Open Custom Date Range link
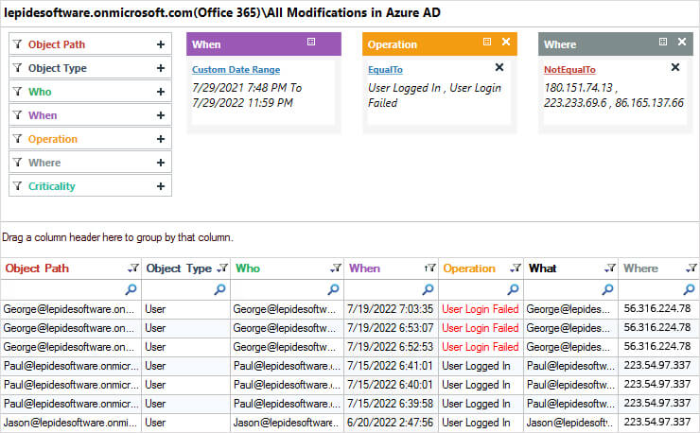This screenshot has width=700, height=433. [236, 70]
